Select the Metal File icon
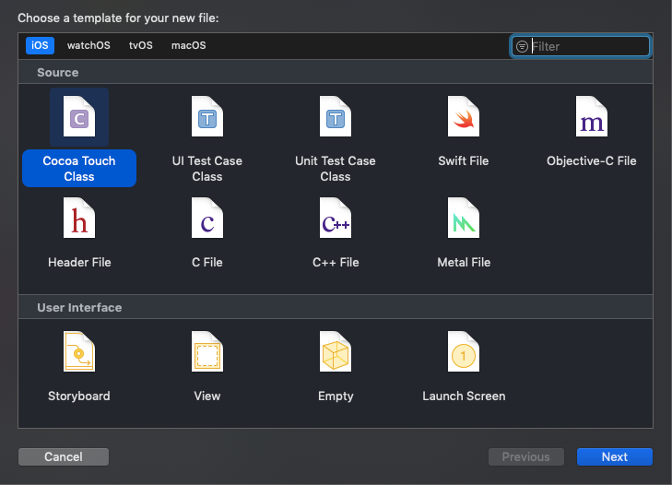Viewport: 672px width, 485px height. coord(464,218)
